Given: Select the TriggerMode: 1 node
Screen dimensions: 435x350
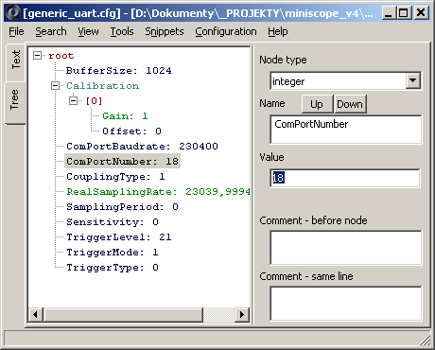Looking at the screenshot, I should [113, 253].
